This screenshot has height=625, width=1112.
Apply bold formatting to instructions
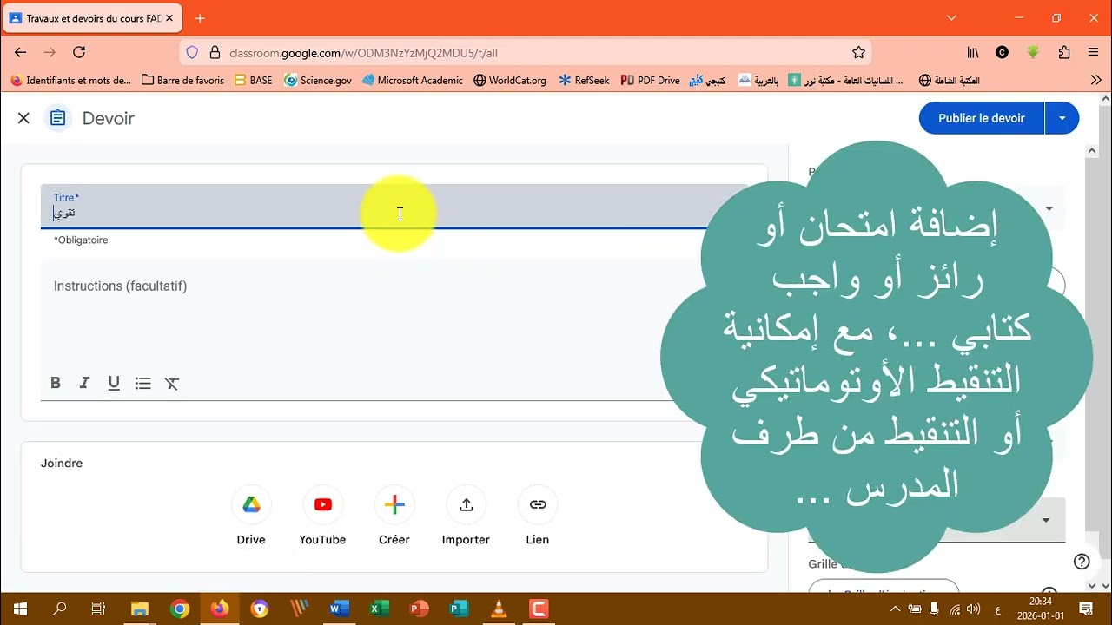(56, 383)
